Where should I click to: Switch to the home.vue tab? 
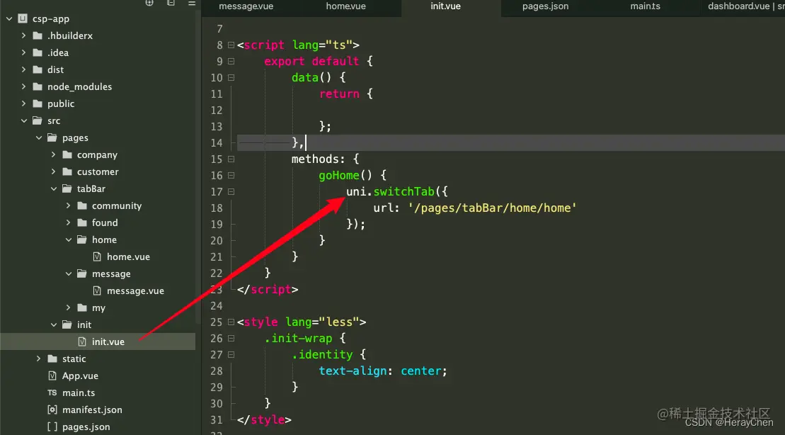pos(346,6)
